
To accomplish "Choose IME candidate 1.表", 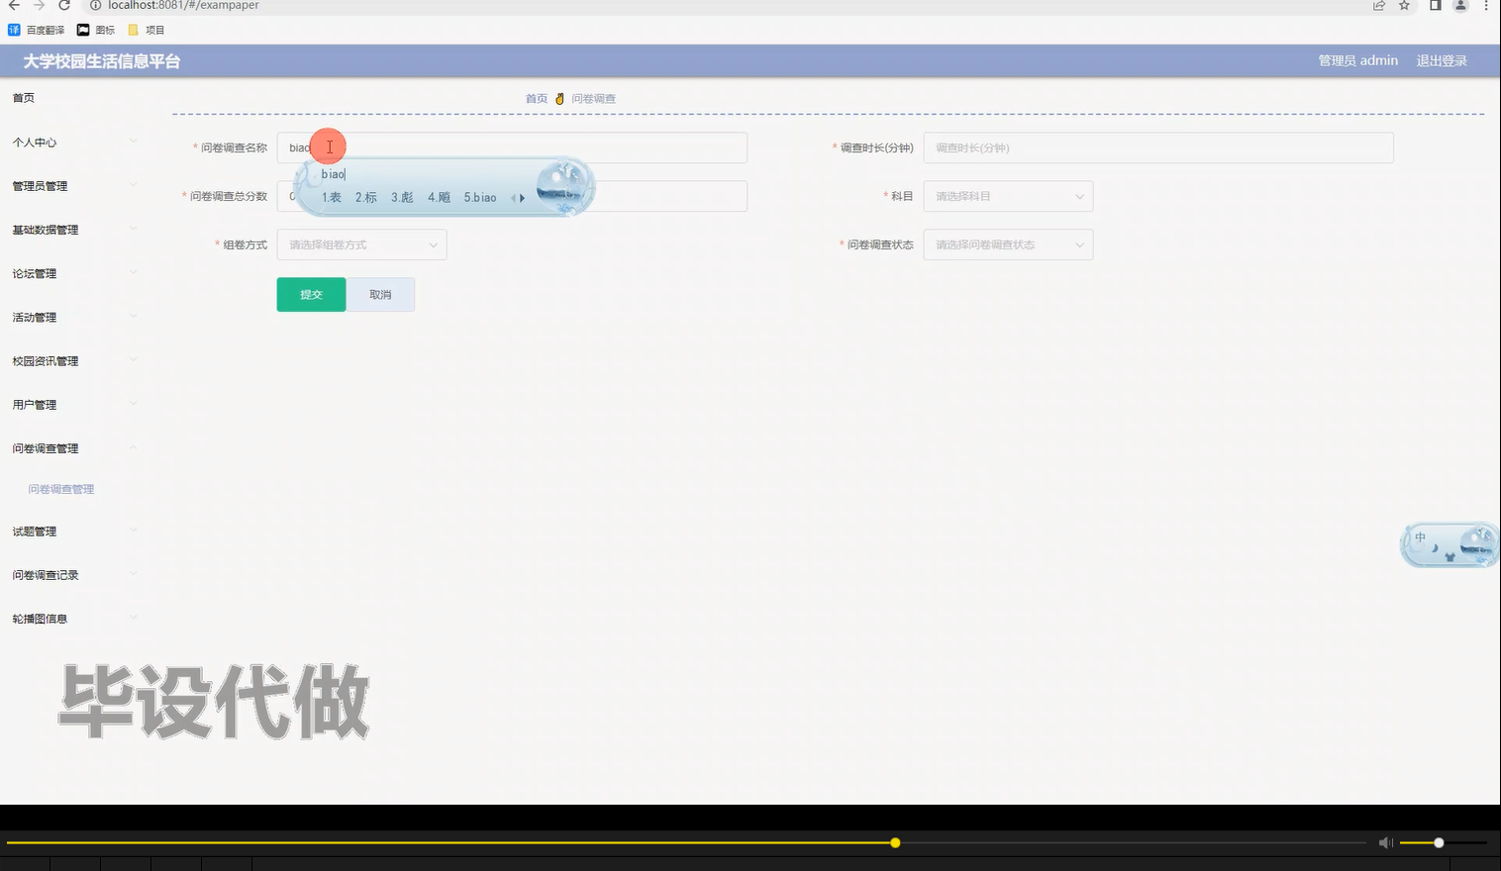I will (x=331, y=198).
